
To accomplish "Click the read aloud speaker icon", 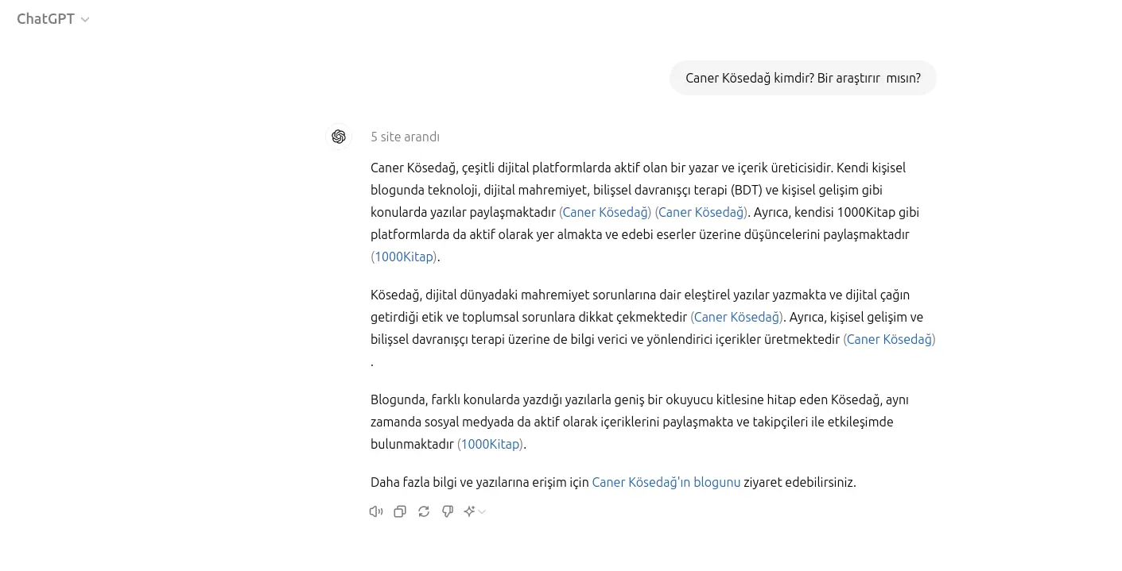I will (376, 511).
